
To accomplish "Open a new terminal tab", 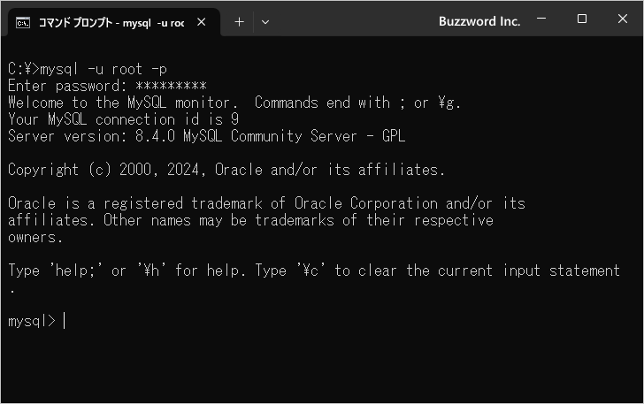I will tap(239, 22).
